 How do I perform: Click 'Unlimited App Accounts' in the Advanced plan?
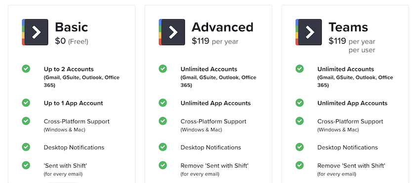tap(215, 103)
